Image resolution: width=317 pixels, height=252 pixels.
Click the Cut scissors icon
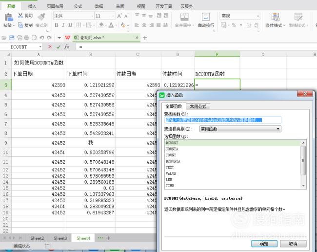[20, 16]
